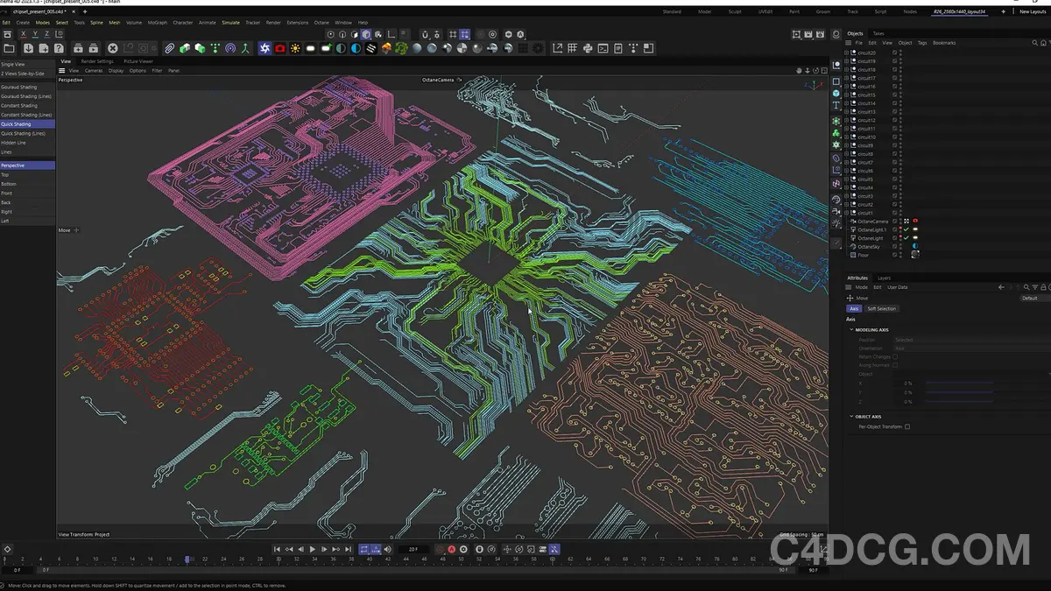
Task: Open the hamburger menu in the Objects panel
Action: [848, 43]
